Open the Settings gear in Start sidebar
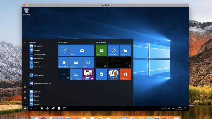This screenshot has height=119, width=212. (25, 98)
